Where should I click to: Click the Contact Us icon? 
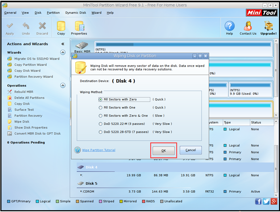[248, 26]
